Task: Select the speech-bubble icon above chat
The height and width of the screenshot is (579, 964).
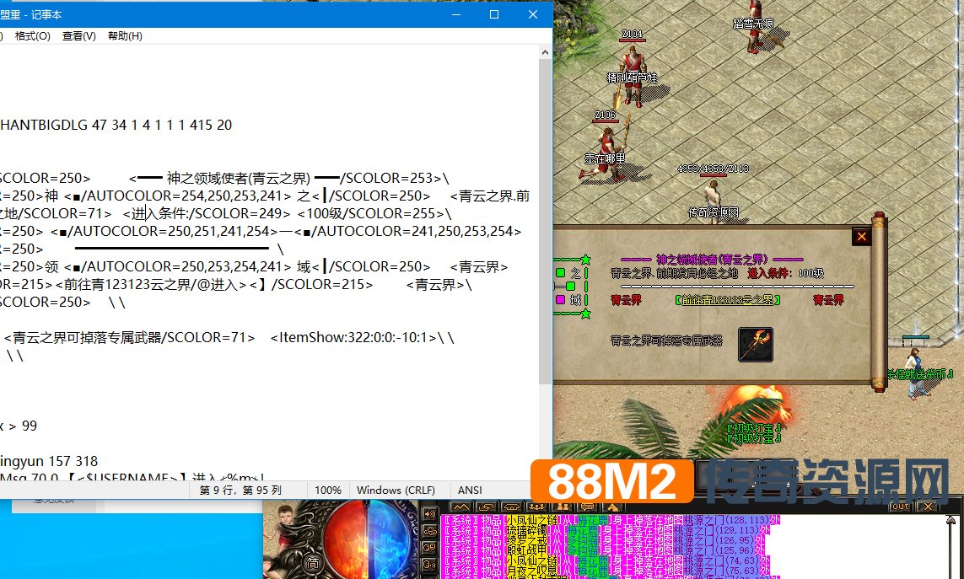Action: click(x=589, y=507)
